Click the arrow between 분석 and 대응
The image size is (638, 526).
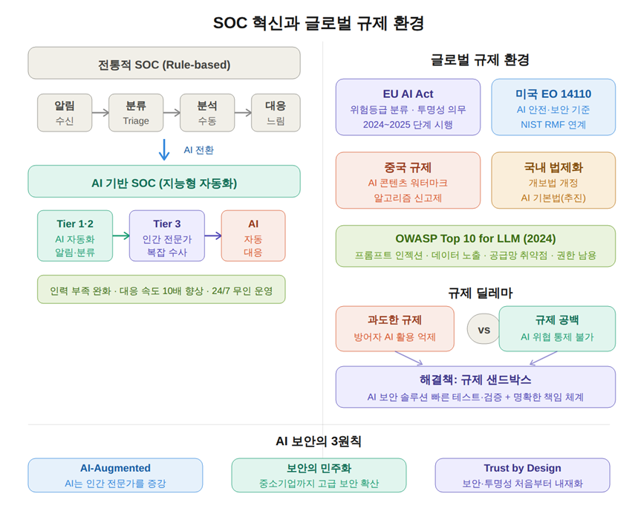(x=243, y=113)
